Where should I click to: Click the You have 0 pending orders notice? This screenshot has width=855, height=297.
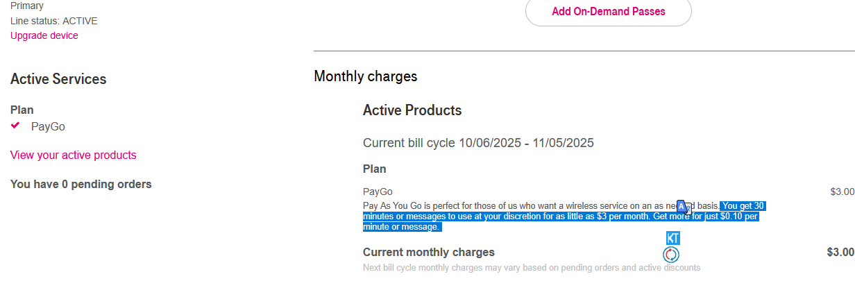point(81,184)
